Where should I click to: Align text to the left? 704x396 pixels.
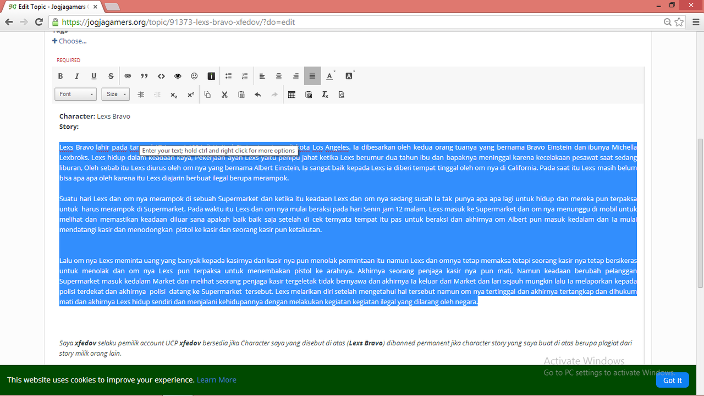262,76
